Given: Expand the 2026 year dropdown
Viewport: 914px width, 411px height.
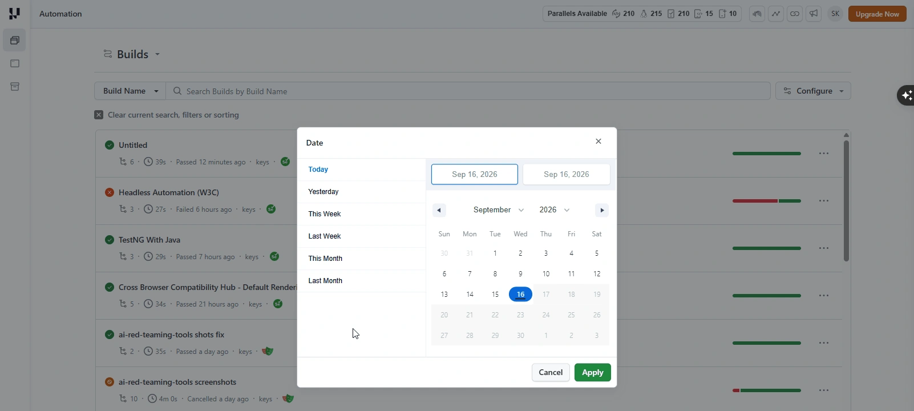Looking at the screenshot, I should point(555,210).
